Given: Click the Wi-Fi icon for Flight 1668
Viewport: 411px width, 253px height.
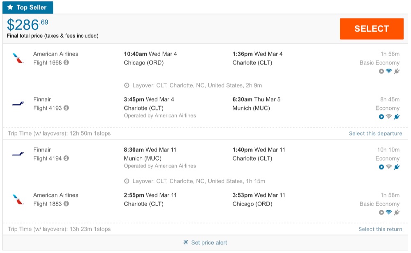Looking at the screenshot, I should 389,71.
